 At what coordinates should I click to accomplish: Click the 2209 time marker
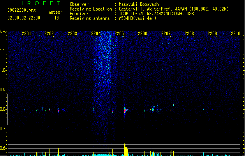212,33
